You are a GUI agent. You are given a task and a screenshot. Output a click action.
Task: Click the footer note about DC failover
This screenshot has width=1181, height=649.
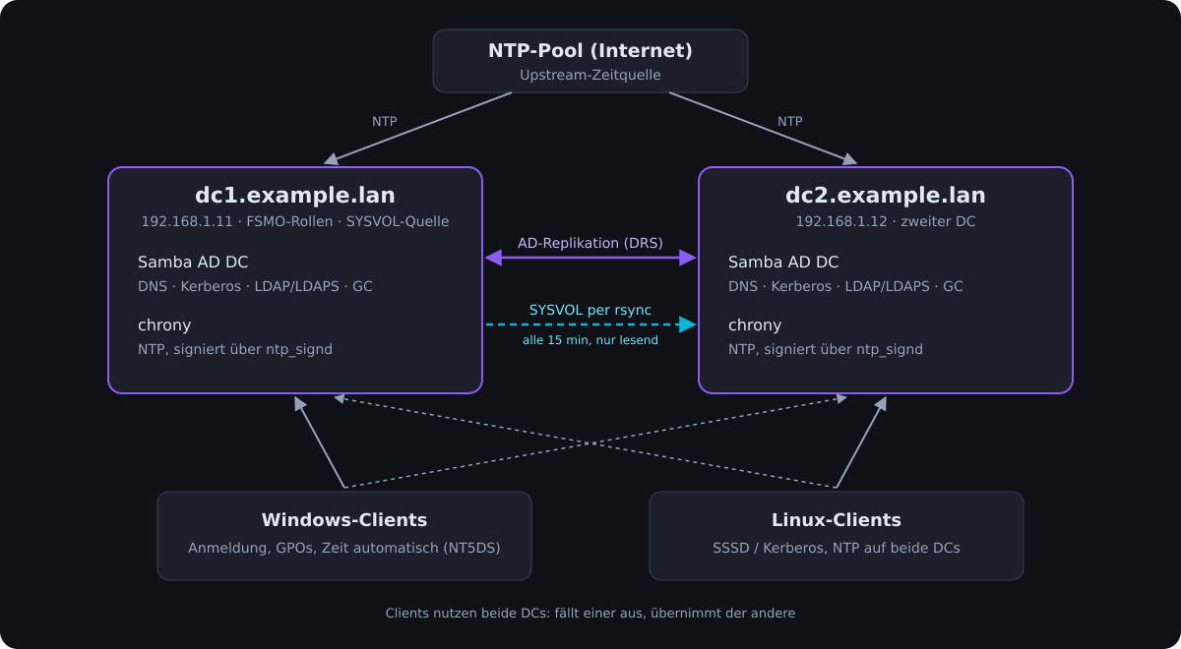tap(590, 614)
